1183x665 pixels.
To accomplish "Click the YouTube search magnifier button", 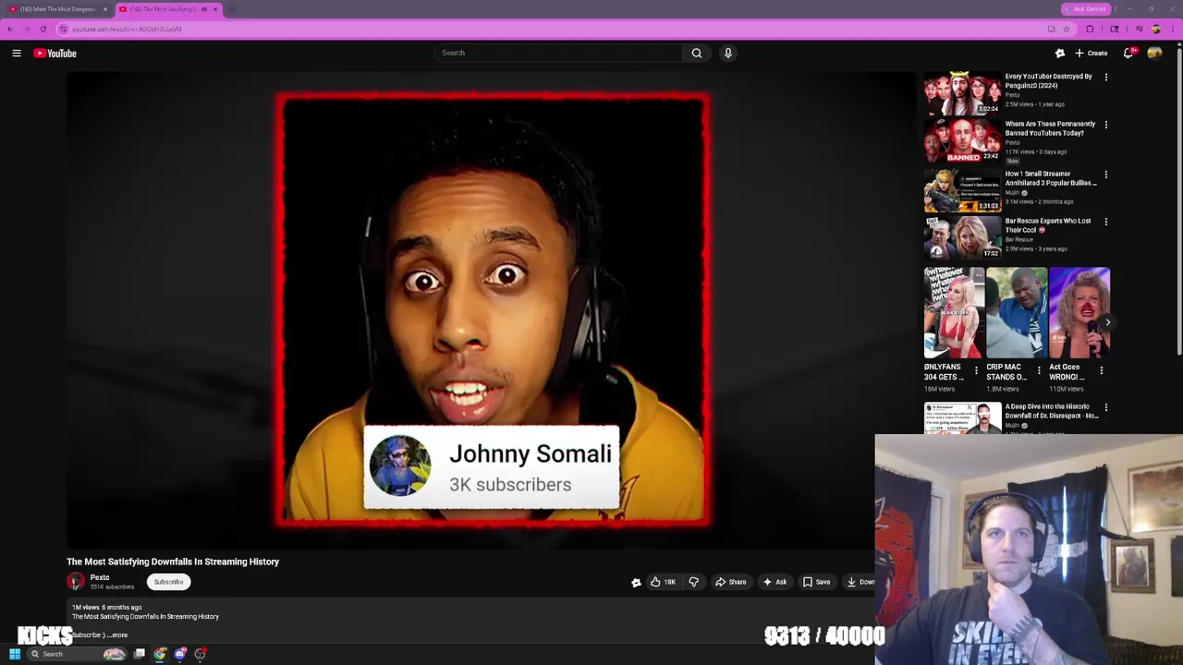I will pyautogui.click(x=697, y=53).
